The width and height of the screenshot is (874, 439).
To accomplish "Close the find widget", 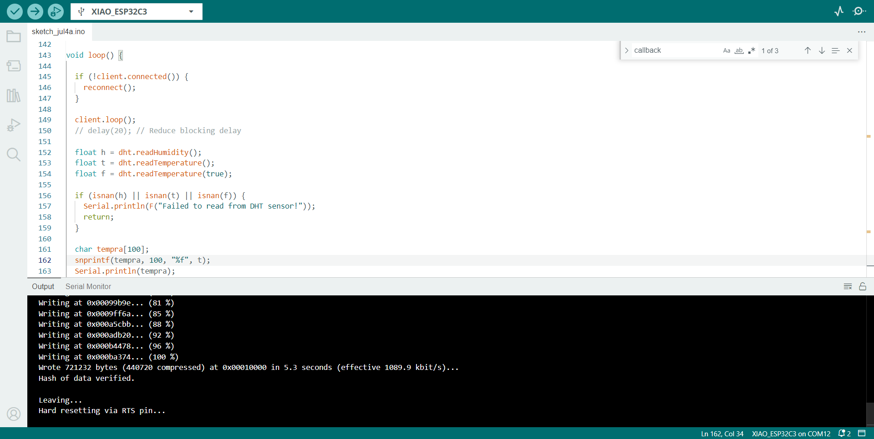I will [849, 50].
